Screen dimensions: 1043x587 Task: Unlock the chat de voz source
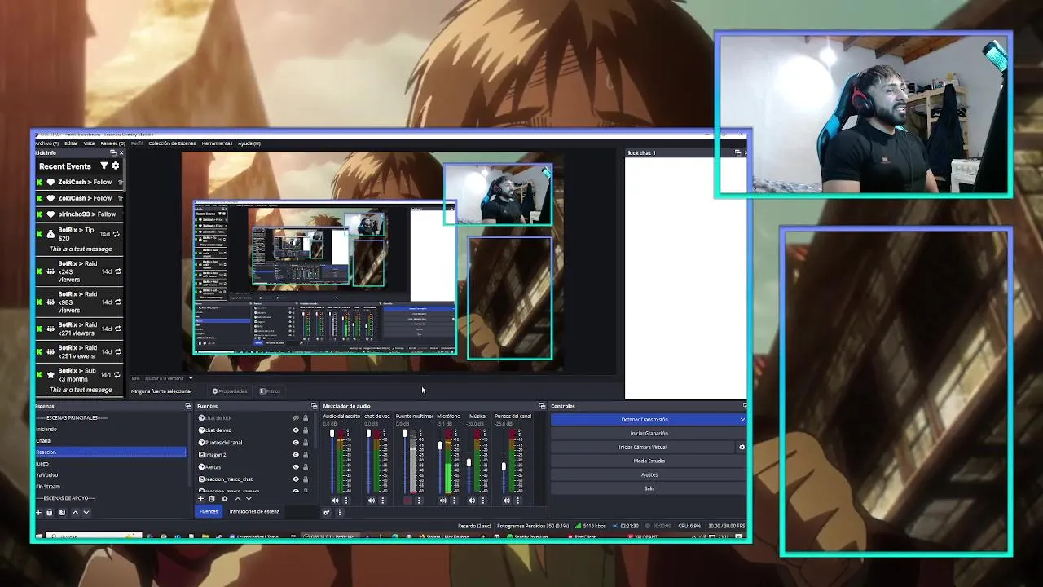point(306,430)
